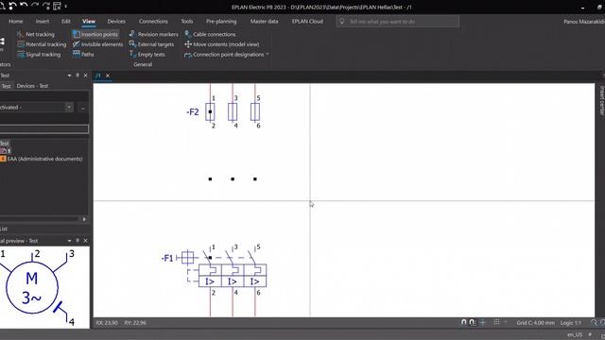Open quick access toolbar customize dropdown
Image resolution: width=605 pixels, height=340 pixels.
(x=65, y=7)
